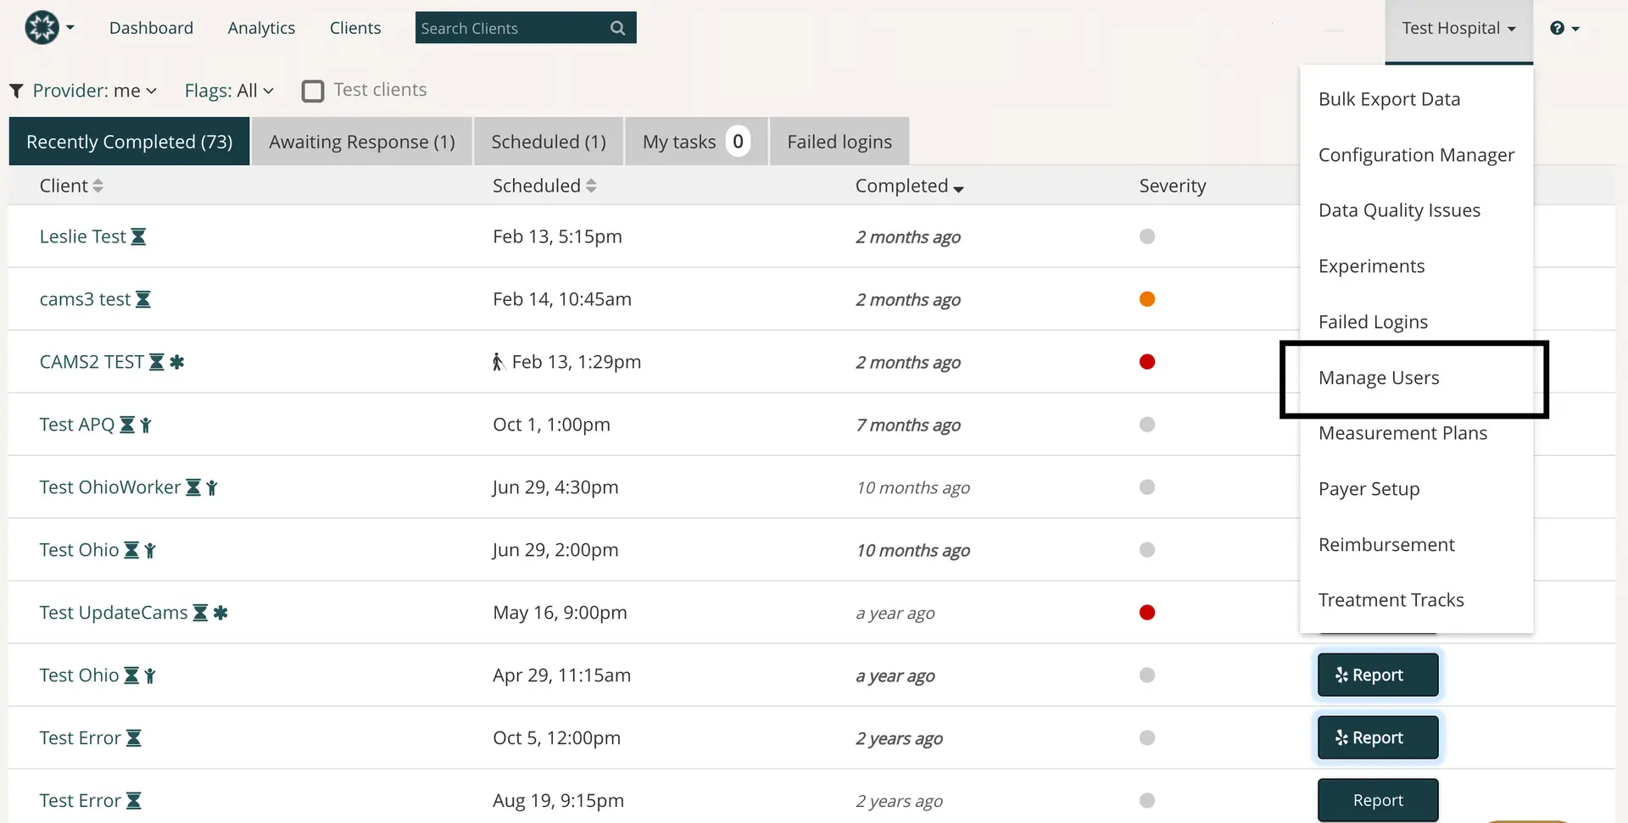Click the red severity dot for Test UpdateCams

coord(1148,612)
